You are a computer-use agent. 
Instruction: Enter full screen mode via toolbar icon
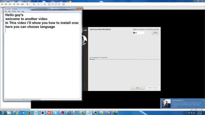point(56,4)
